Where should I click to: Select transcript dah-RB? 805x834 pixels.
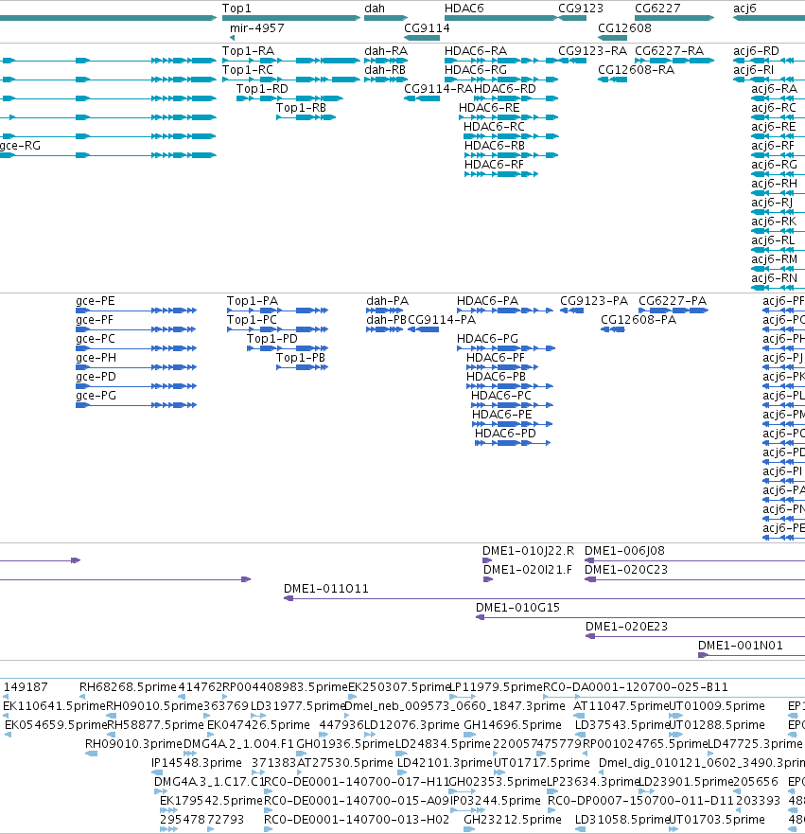[386, 80]
